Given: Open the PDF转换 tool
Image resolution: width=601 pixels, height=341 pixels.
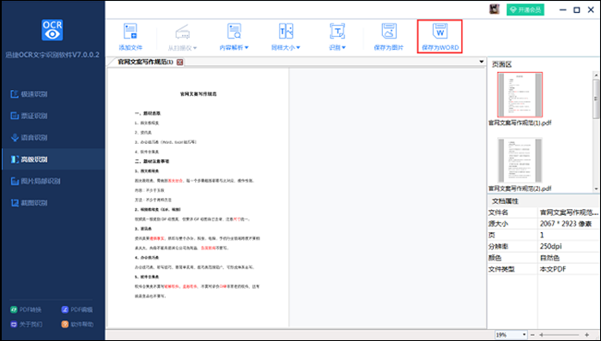Looking at the screenshot, I should [26, 309].
